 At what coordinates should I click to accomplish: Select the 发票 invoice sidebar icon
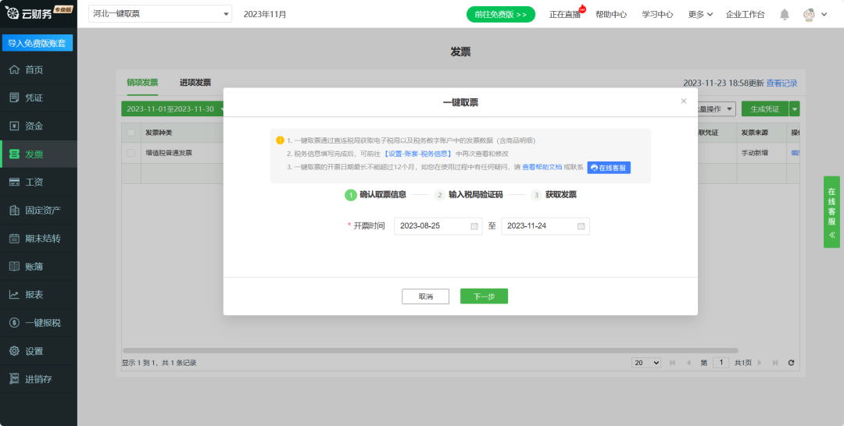coord(15,154)
